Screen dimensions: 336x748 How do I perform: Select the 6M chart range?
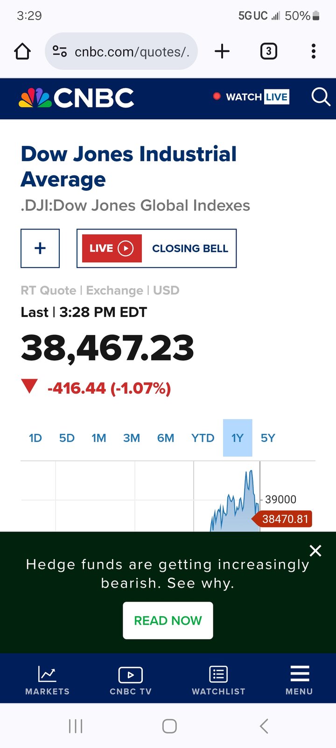pos(166,438)
